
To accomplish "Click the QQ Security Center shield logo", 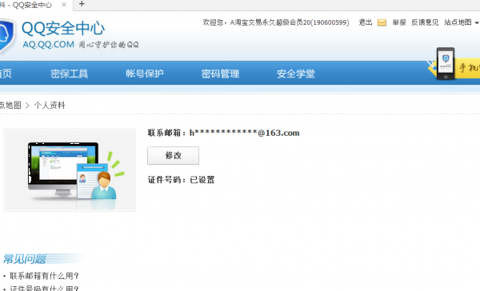I will 6,36.
